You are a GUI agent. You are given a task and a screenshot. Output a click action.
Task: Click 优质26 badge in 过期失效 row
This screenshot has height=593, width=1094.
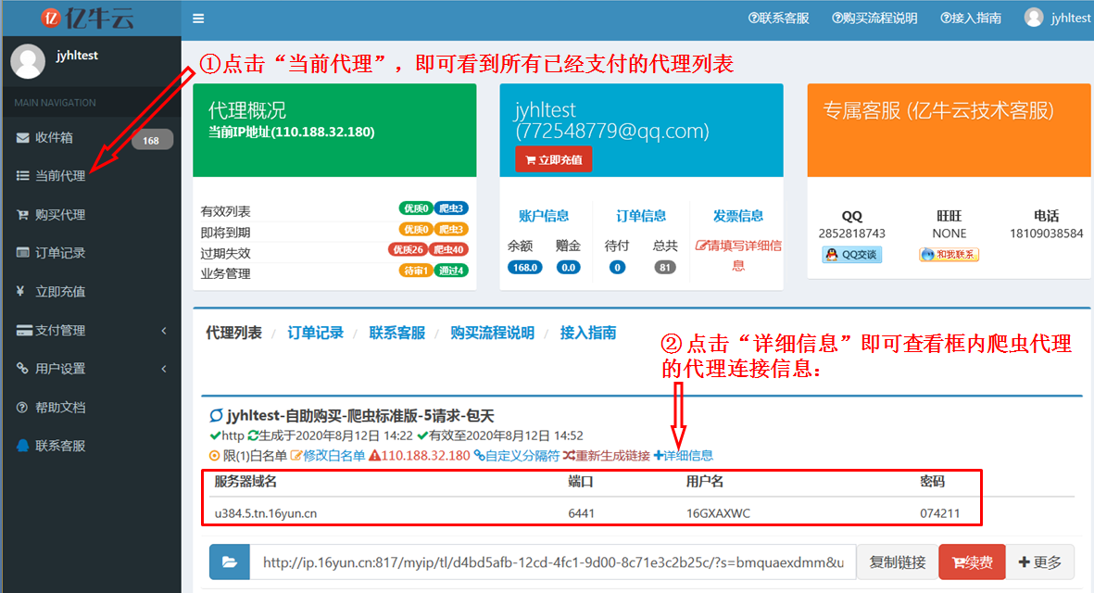pyautogui.click(x=408, y=249)
